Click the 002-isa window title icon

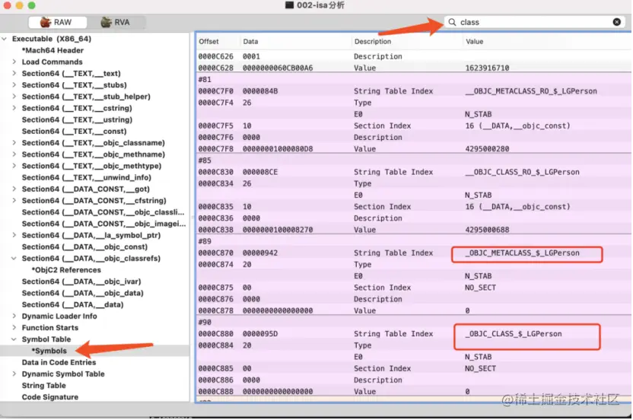click(x=289, y=5)
